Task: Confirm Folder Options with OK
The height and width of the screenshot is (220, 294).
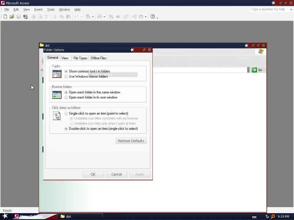Action: tap(93, 174)
